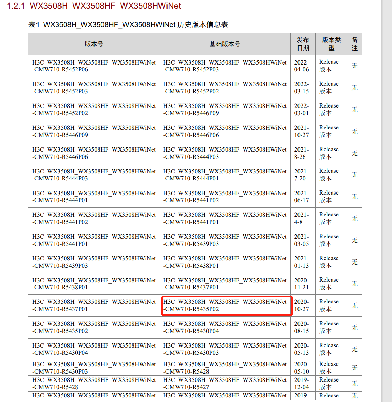Click release date 2020-08-15

(x=302, y=327)
